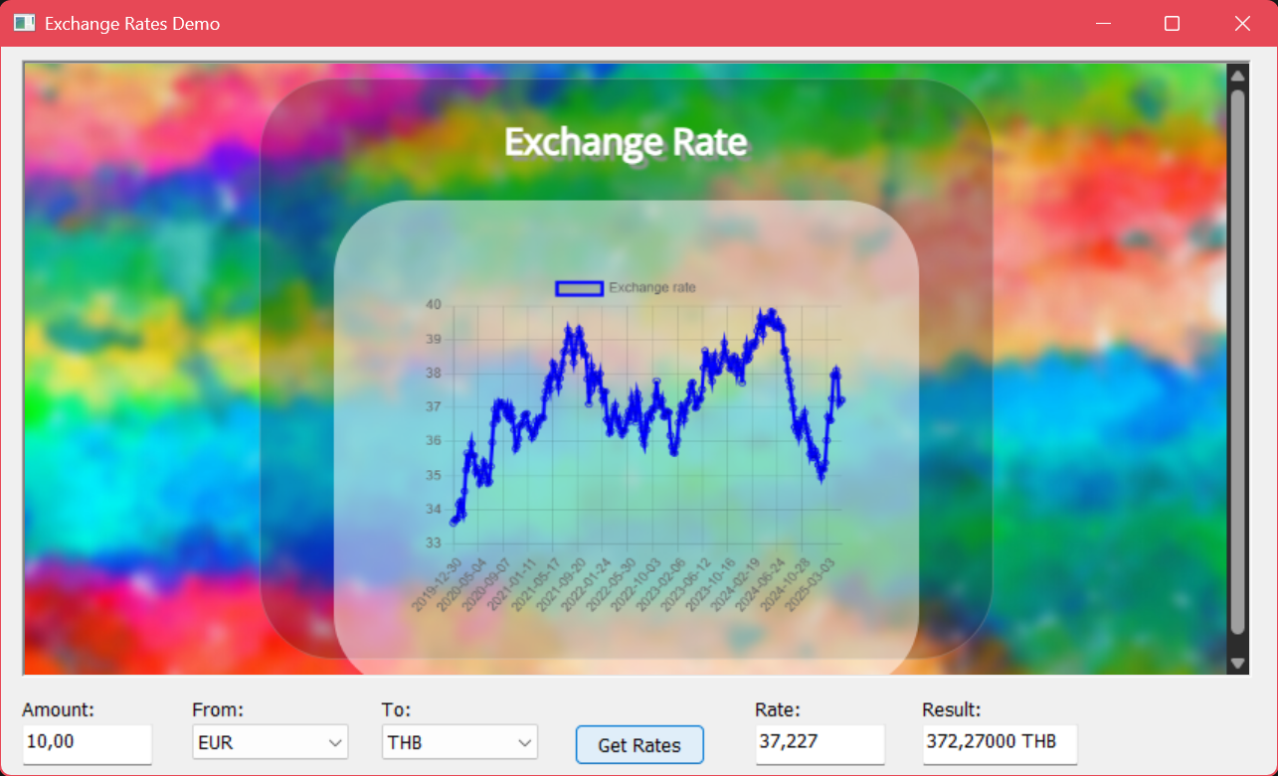The width and height of the screenshot is (1278, 776).
Task: Open the To currency dropdown showing THB
Action: pyautogui.click(x=459, y=742)
